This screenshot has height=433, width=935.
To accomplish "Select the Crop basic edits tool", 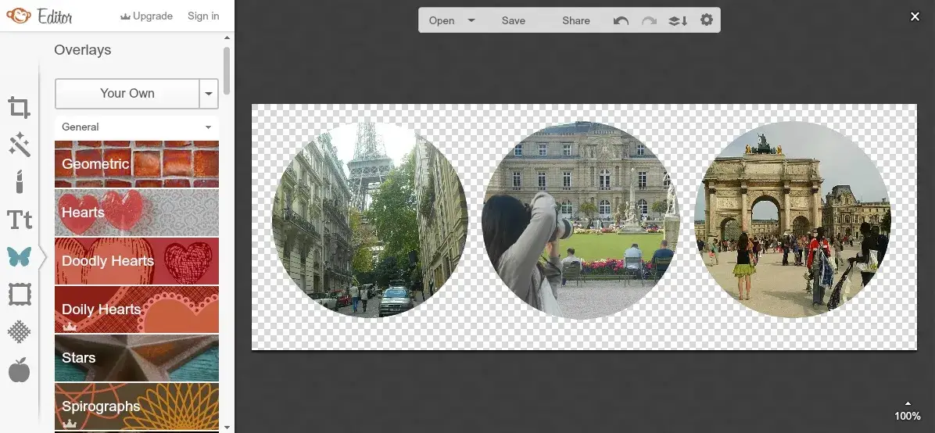I will pyautogui.click(x=19, y=107).
